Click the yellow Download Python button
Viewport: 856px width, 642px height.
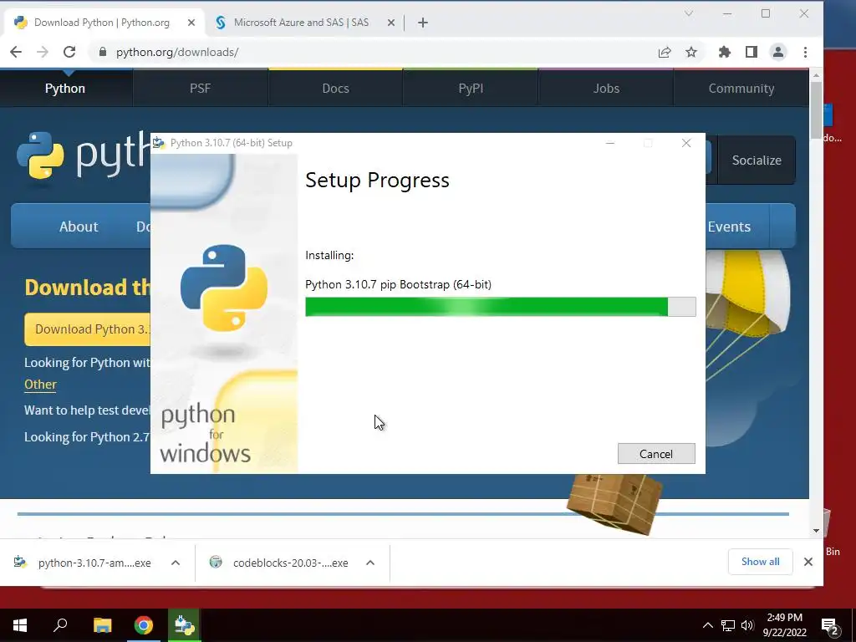point(87,329)
